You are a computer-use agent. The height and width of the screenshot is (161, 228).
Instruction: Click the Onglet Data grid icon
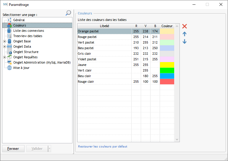(x=9, y=47)
